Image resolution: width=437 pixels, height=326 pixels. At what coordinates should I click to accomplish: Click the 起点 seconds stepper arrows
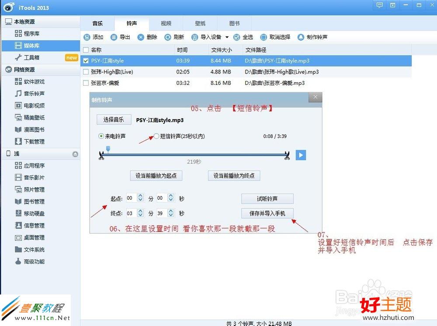coord(171,198)
